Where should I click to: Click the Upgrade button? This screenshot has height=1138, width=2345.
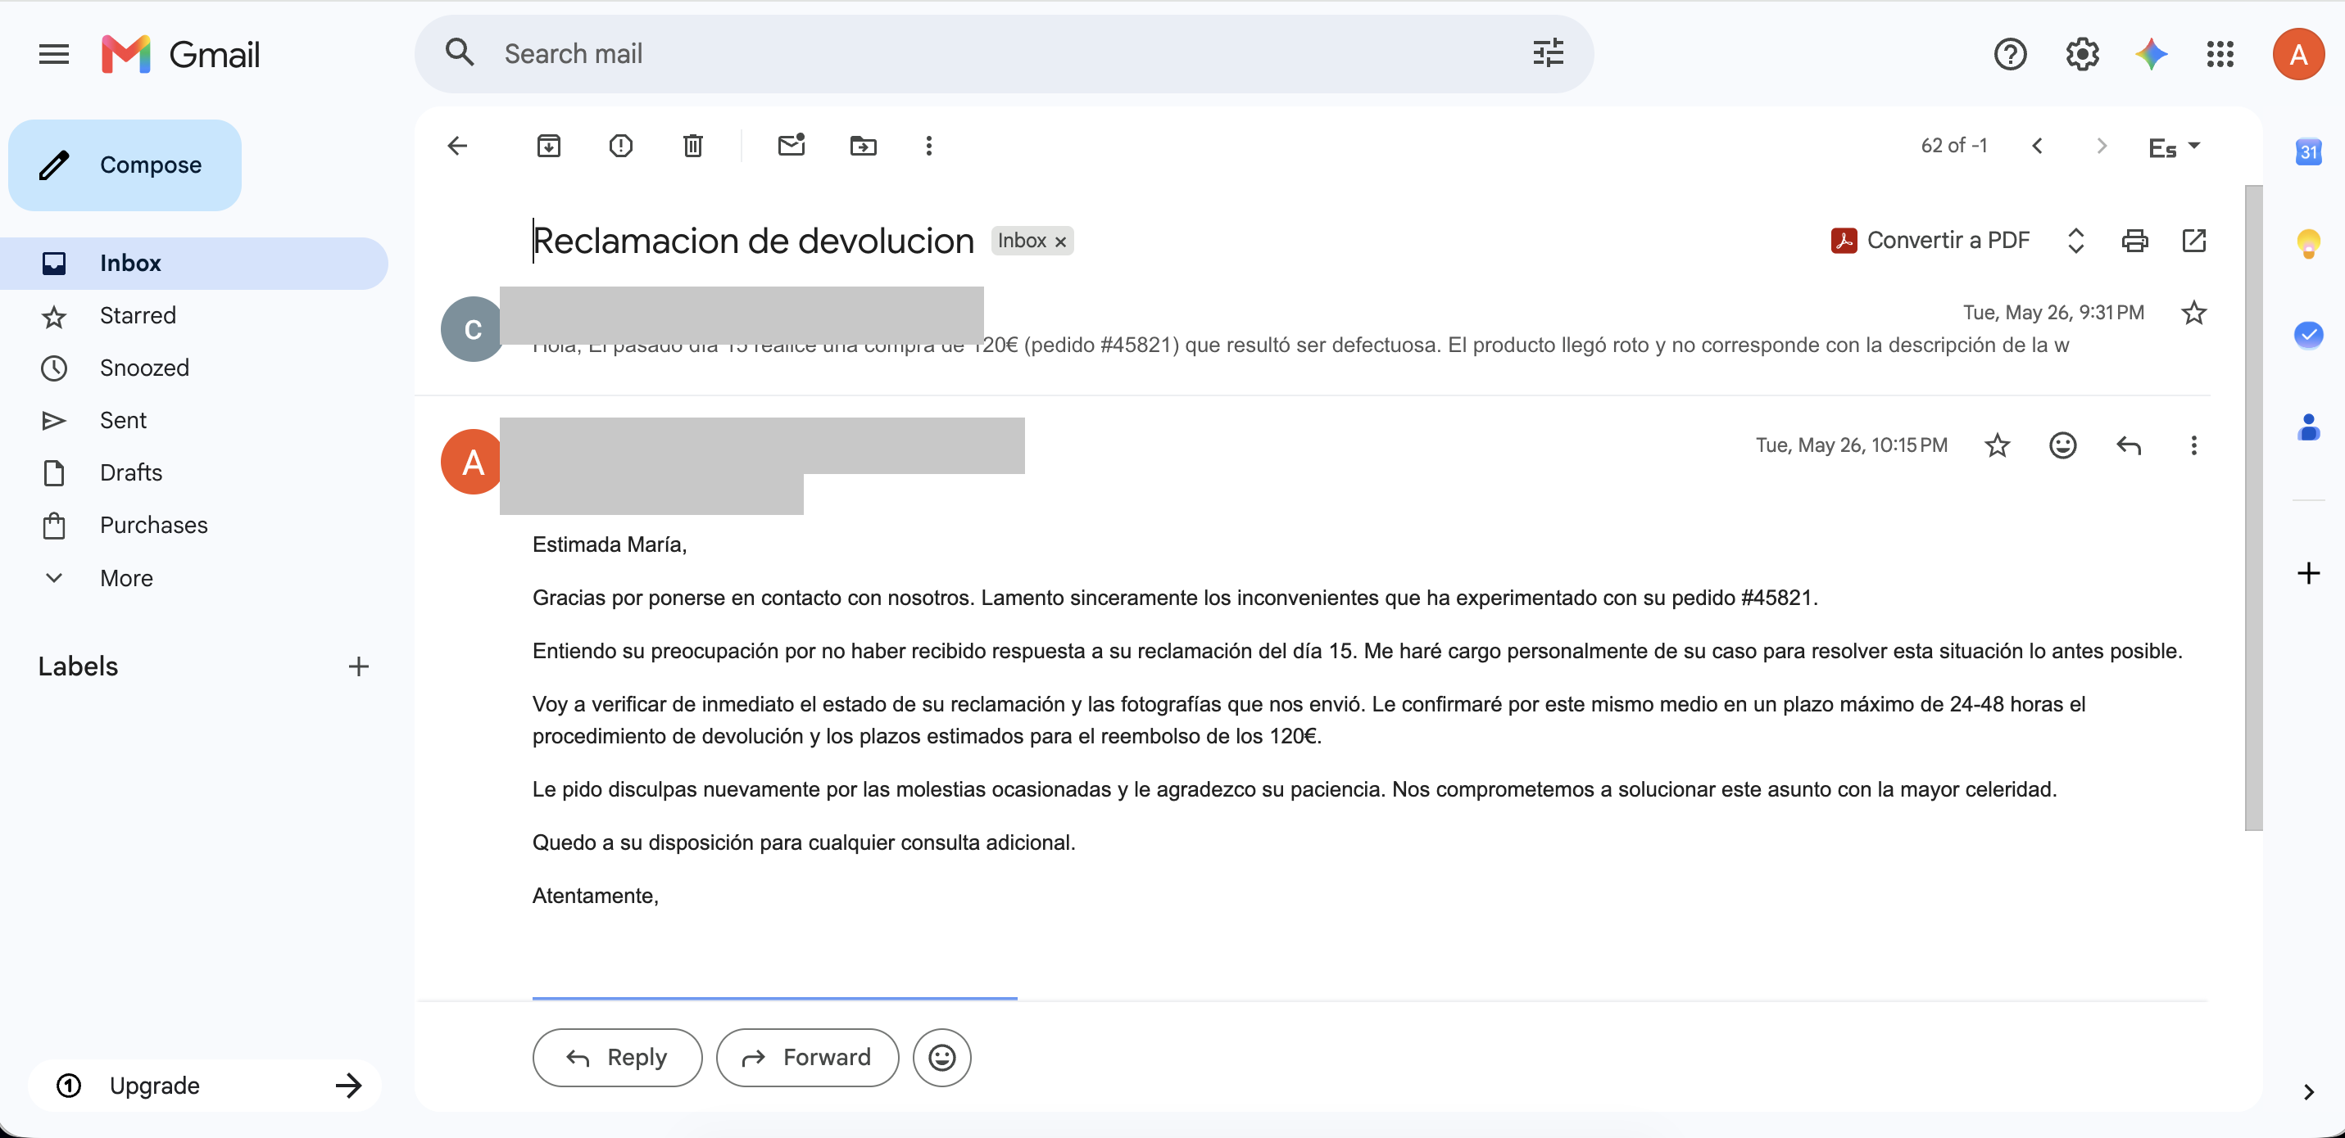[x=206, y=1086]
